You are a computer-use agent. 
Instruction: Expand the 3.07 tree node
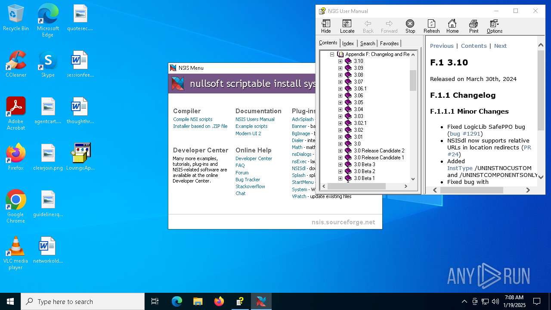pos(340,82)
